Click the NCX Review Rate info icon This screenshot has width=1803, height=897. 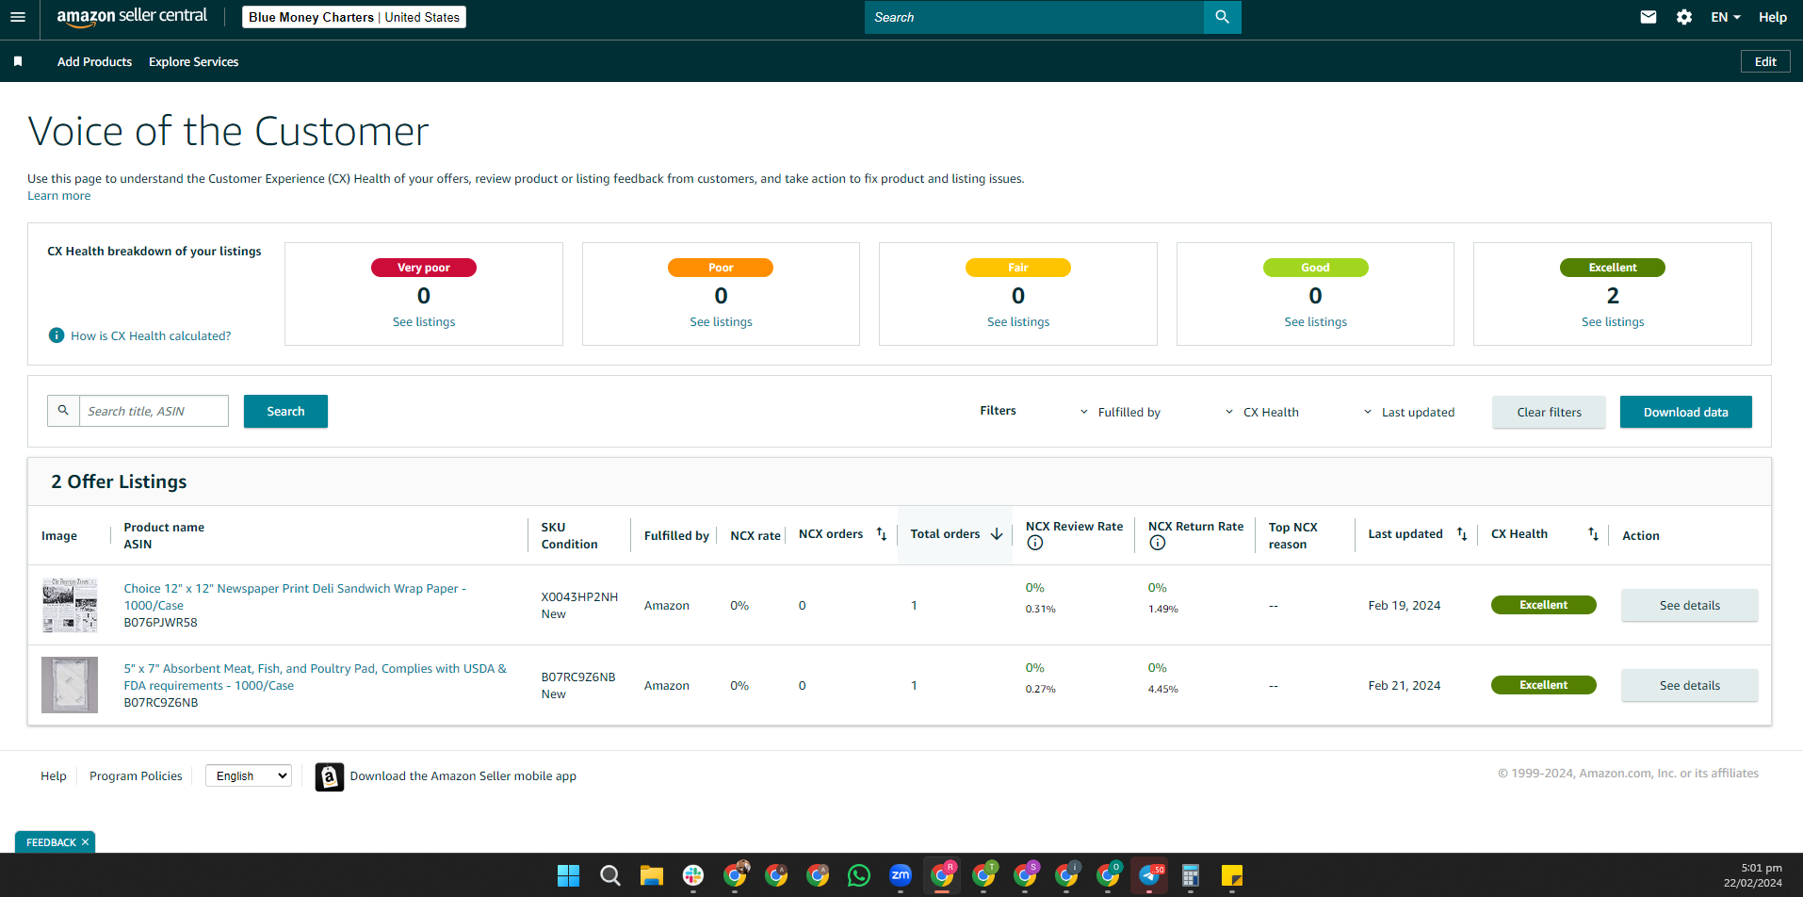[1035, 543]
